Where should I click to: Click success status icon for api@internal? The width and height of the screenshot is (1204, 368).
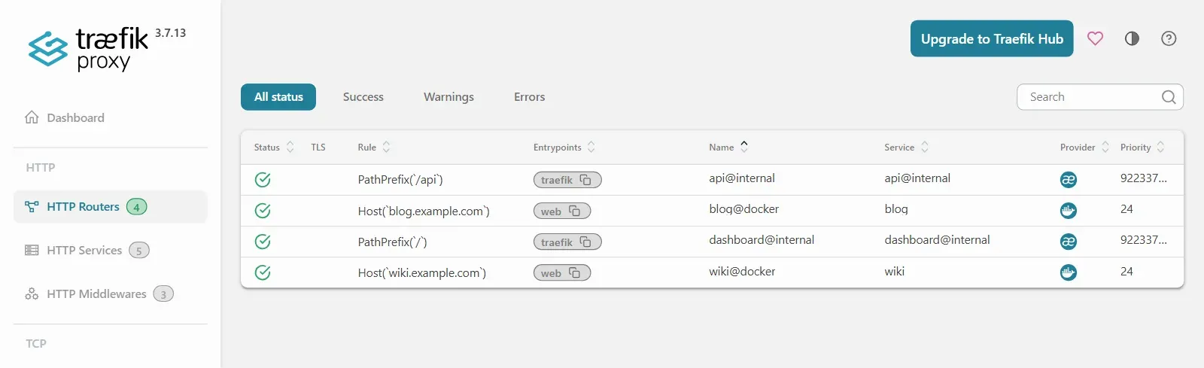click(263, 180)
